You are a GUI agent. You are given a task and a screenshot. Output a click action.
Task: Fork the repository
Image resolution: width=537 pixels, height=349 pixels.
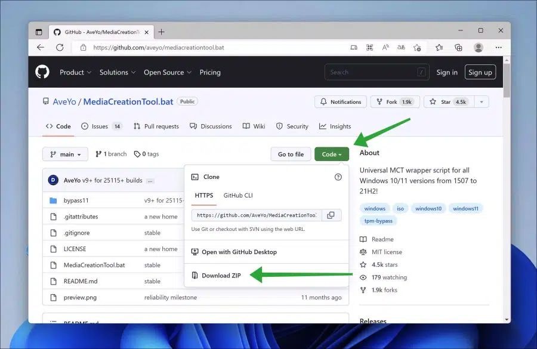point(395,102)
